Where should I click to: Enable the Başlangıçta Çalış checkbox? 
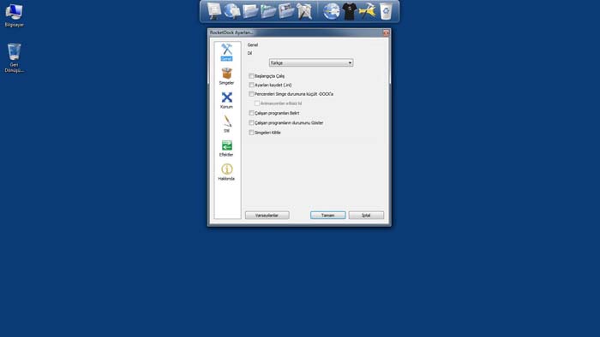coord(251,76)
